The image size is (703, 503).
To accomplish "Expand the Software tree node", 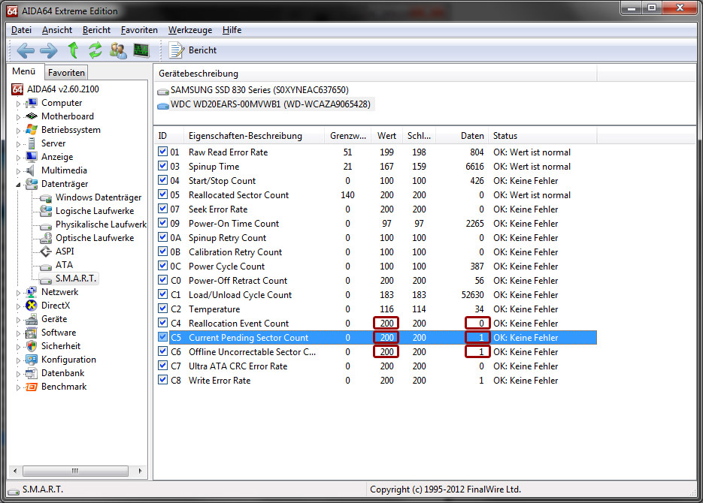I will coord(18,334).
